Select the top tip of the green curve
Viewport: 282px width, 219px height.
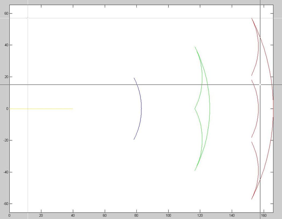[195, 47]
